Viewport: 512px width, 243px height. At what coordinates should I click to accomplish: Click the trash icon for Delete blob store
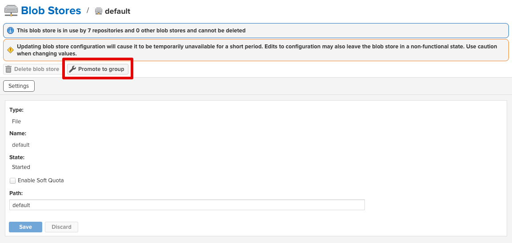click(x=8, y=69)
